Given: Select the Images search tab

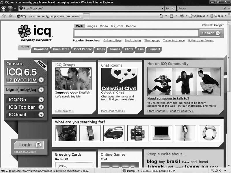Looking at the screenshot, I should (x=92, y=26).
